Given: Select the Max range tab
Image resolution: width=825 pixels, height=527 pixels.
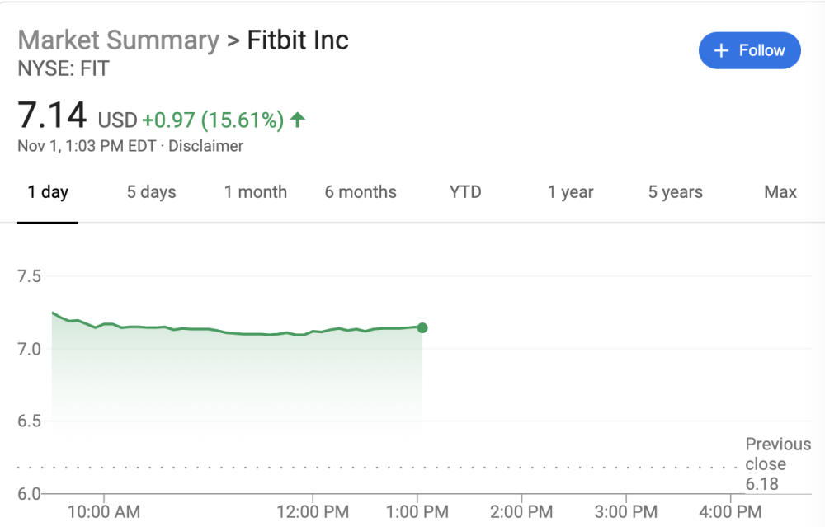Looking at the screenshot, I should pyautogui.click(x=780, y=192).
